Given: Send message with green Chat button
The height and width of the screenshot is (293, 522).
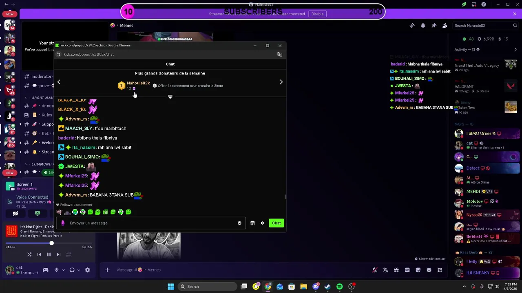Looking at the screenshot, I should pos(276,223).
